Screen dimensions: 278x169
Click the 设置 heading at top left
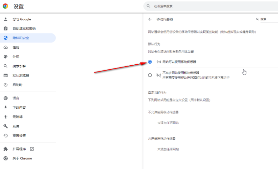click(x=18, y=6)
